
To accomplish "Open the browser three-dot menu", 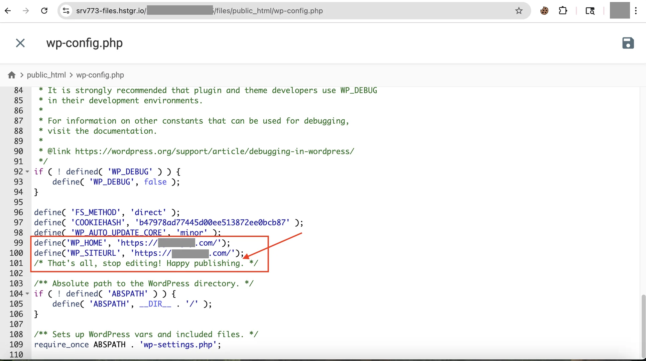I will coord(636,11).
